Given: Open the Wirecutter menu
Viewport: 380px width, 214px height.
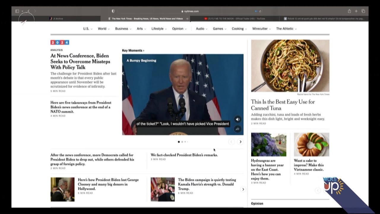Looking at the screenshot, I should pyautogui.click(x=262, y=29).
